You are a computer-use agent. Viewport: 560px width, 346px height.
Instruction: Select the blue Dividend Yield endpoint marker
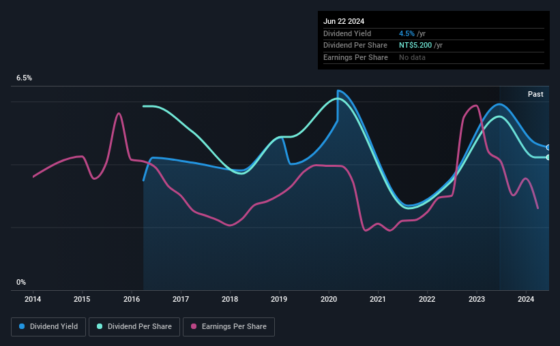[x=548, y=147]
